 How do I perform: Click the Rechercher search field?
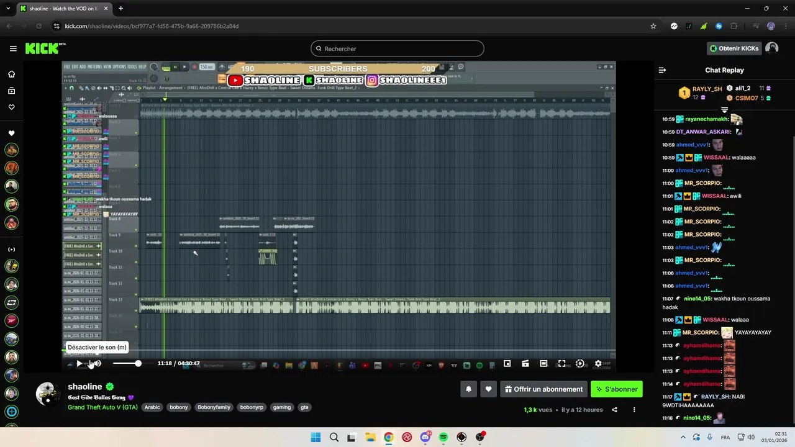pyautogui.click(x=397, y=48)
